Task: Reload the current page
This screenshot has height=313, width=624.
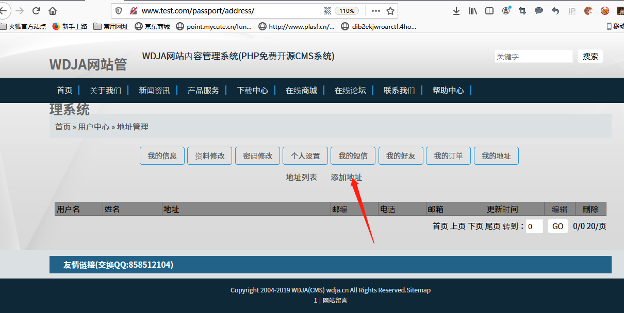Action: (36, 11)
